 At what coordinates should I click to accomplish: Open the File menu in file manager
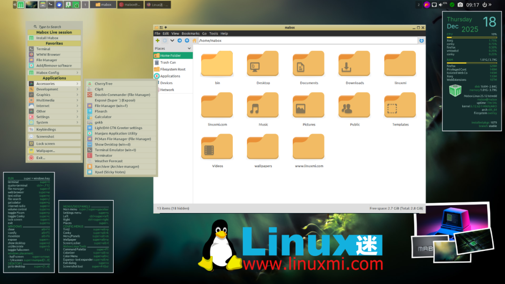click(157, 34)
